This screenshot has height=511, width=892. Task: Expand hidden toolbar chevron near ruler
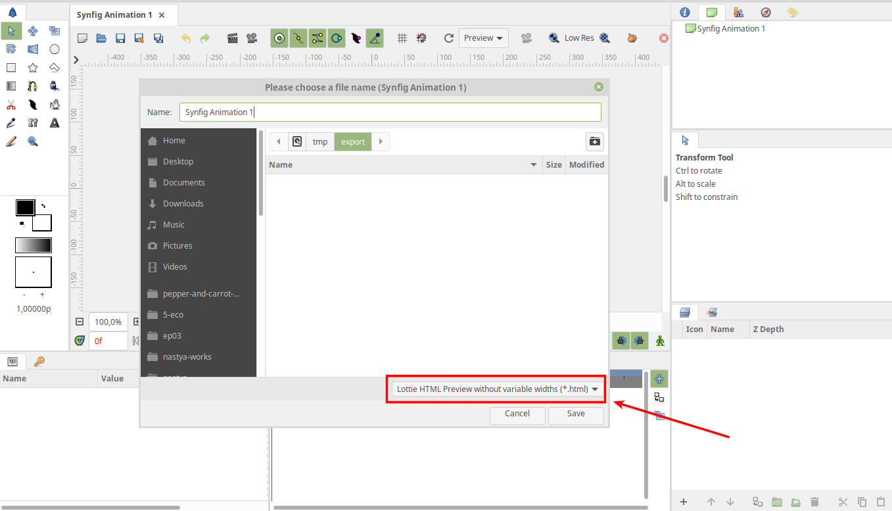click(76, 60)
